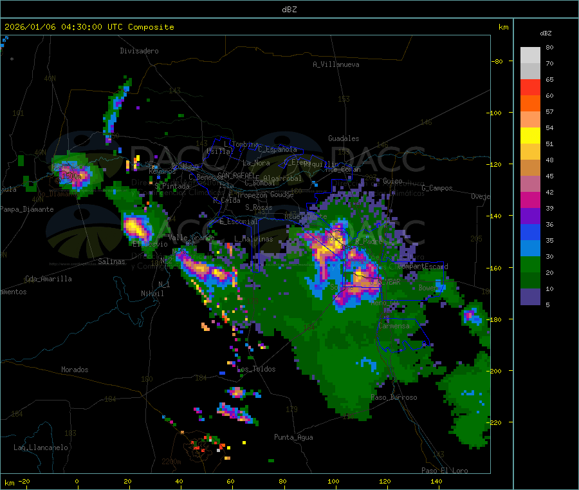Click the La_Nora label
Viewport: 579px width, 490px height.
(x=256, y=163)
